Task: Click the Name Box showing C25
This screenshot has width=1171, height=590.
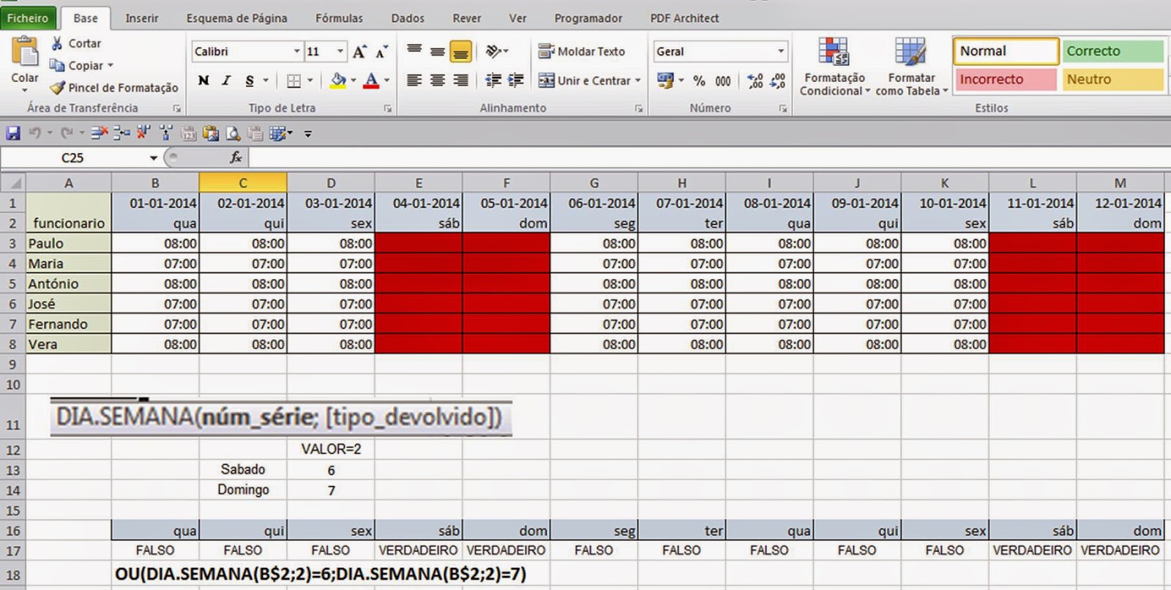Action: tap(73, 157)
